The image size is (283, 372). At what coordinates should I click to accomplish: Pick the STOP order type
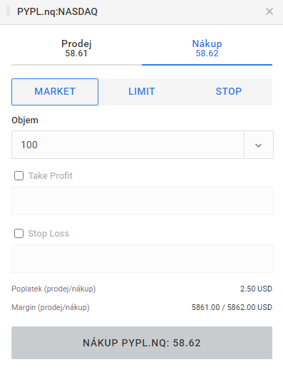229,92
